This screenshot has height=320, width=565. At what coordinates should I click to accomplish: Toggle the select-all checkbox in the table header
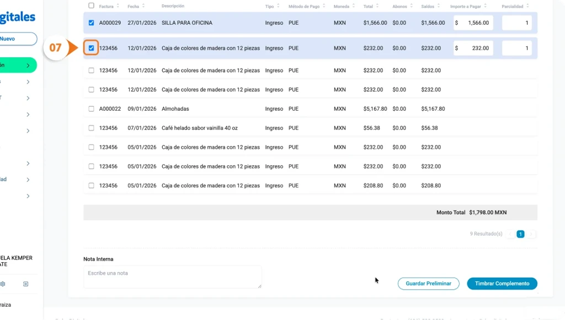point(92,6)
